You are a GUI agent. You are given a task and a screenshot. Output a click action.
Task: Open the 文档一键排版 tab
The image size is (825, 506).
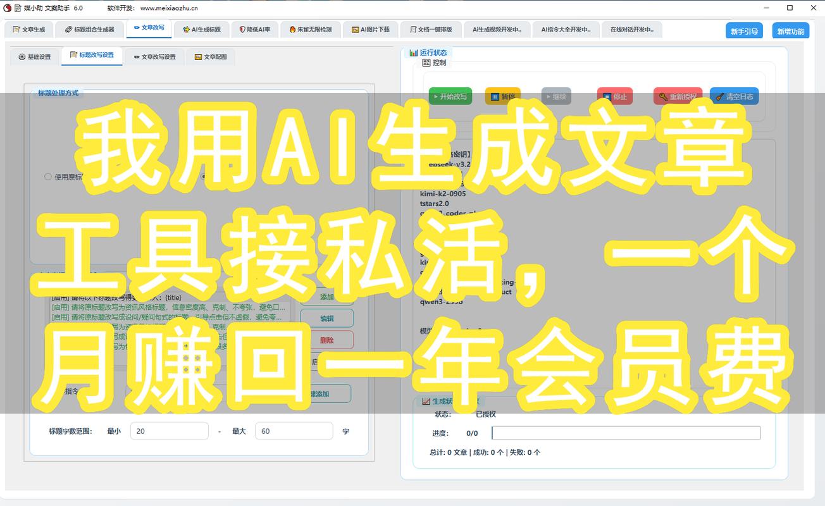click(x=430, y=29)
